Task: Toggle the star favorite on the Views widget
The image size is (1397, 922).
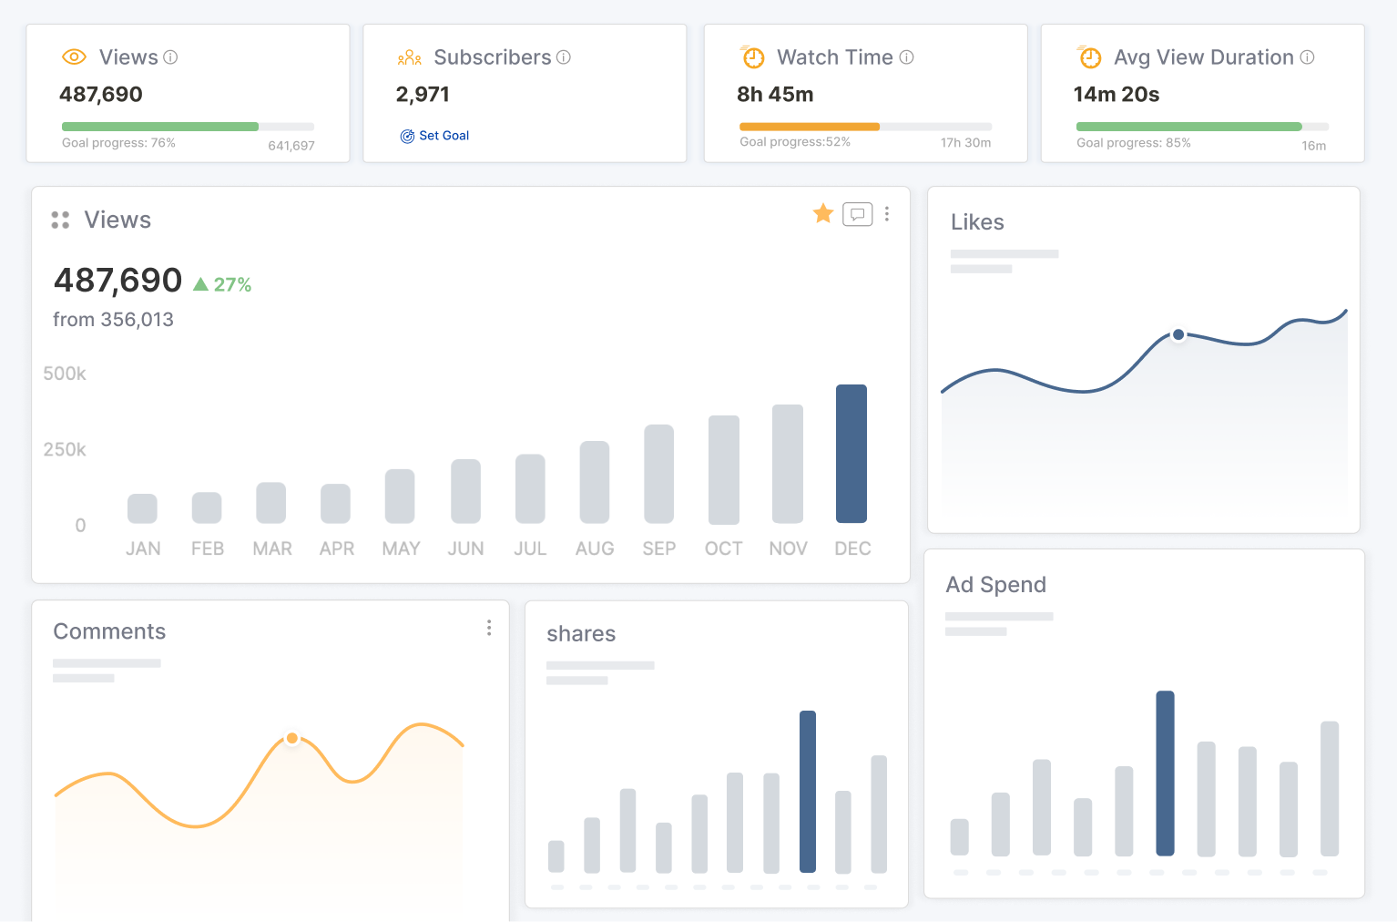Action: click(x=822, y=213)
